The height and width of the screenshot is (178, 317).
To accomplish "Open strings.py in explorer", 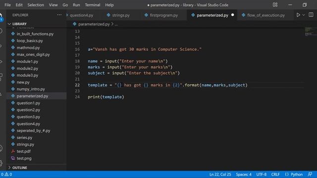I will click(25, 144).
